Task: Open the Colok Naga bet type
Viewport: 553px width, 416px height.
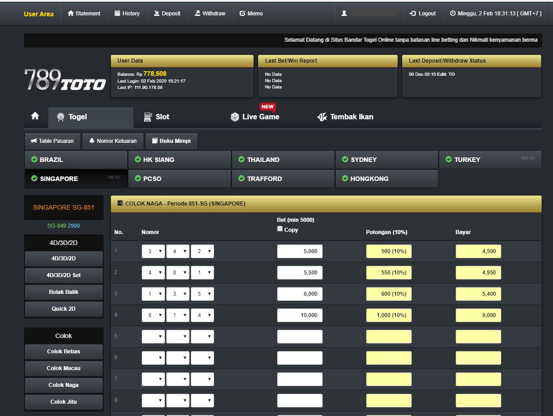Action: pyautogui.click(x=64, y=385)
